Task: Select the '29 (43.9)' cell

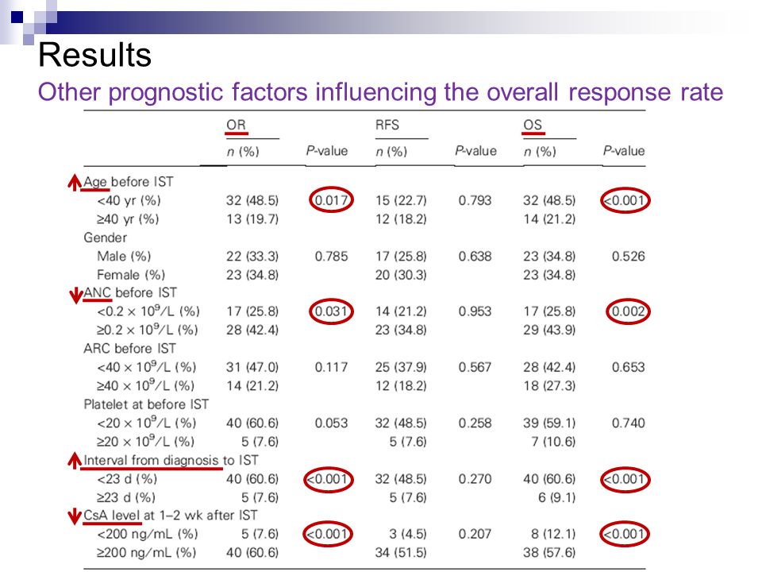Action: click(x=549, y=330)
